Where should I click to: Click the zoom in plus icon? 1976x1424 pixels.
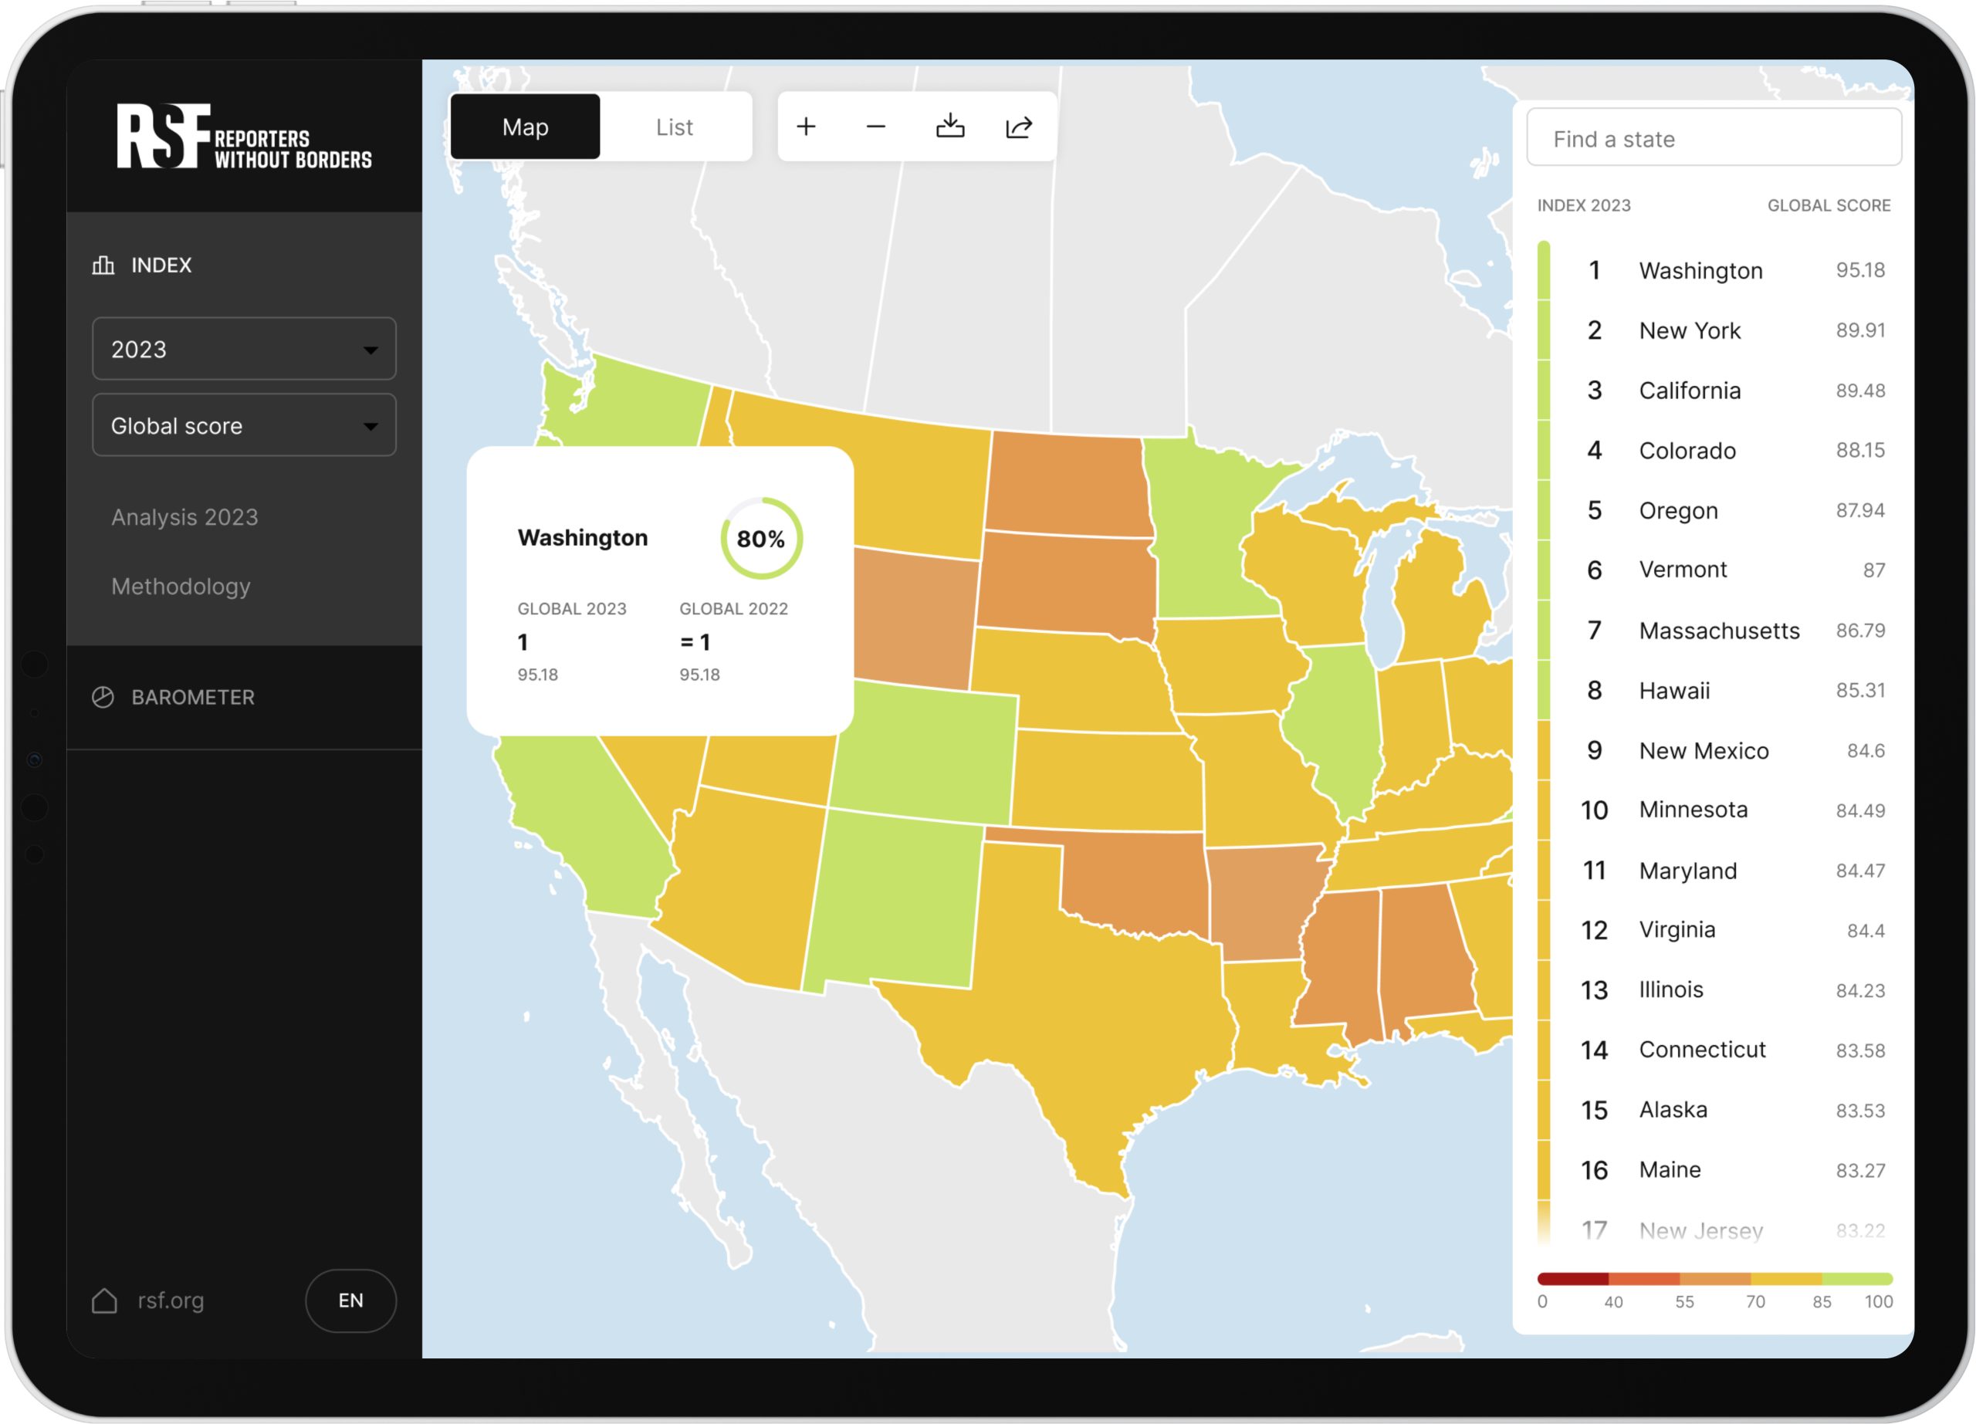point(806,127)
